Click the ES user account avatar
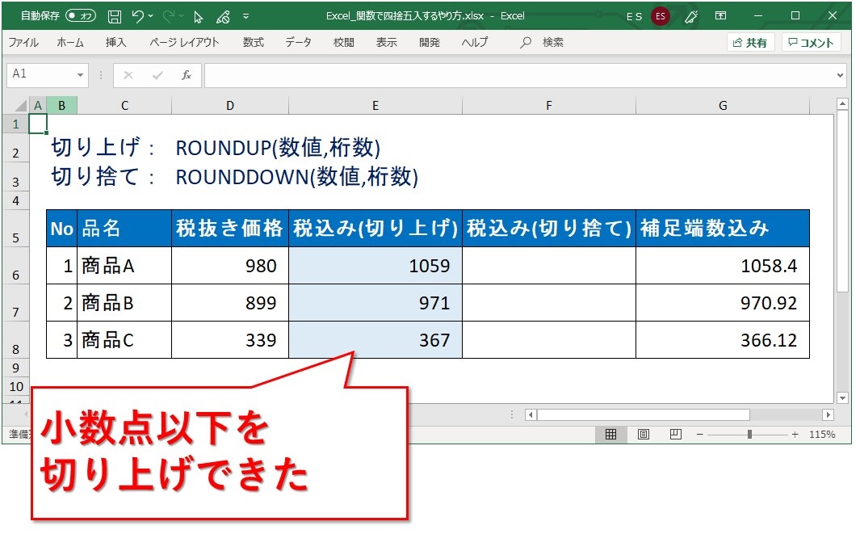This screenshot has width=860, height=534. click(x=661, y=16)
